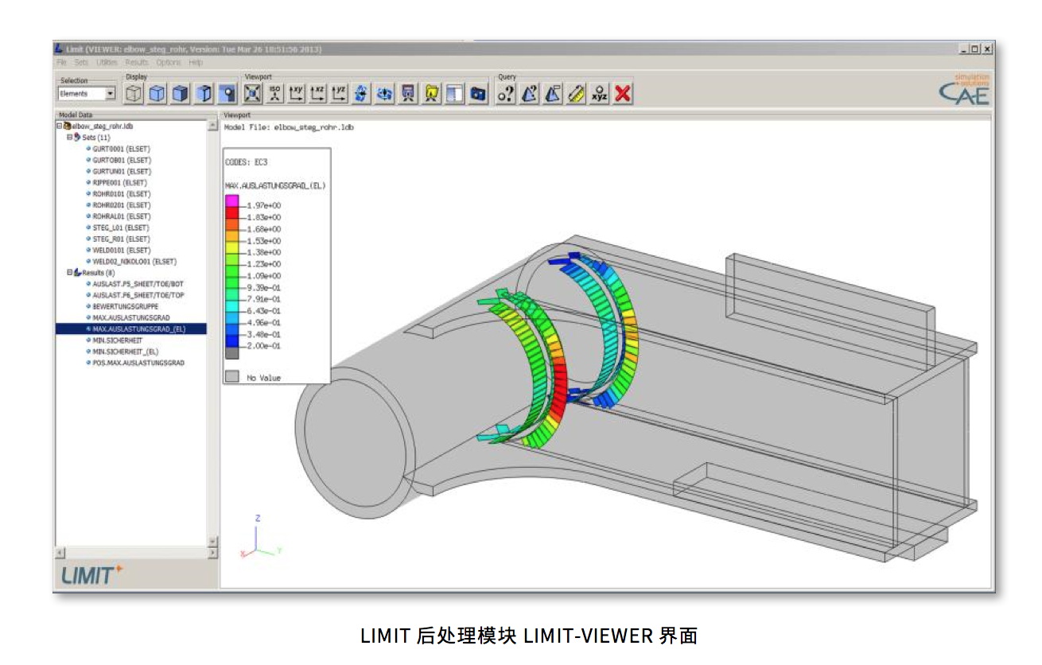Select BEWERTUNGSGRUPPE result entry
Screen dimensions: 1042x665
(x=125, y=306)
